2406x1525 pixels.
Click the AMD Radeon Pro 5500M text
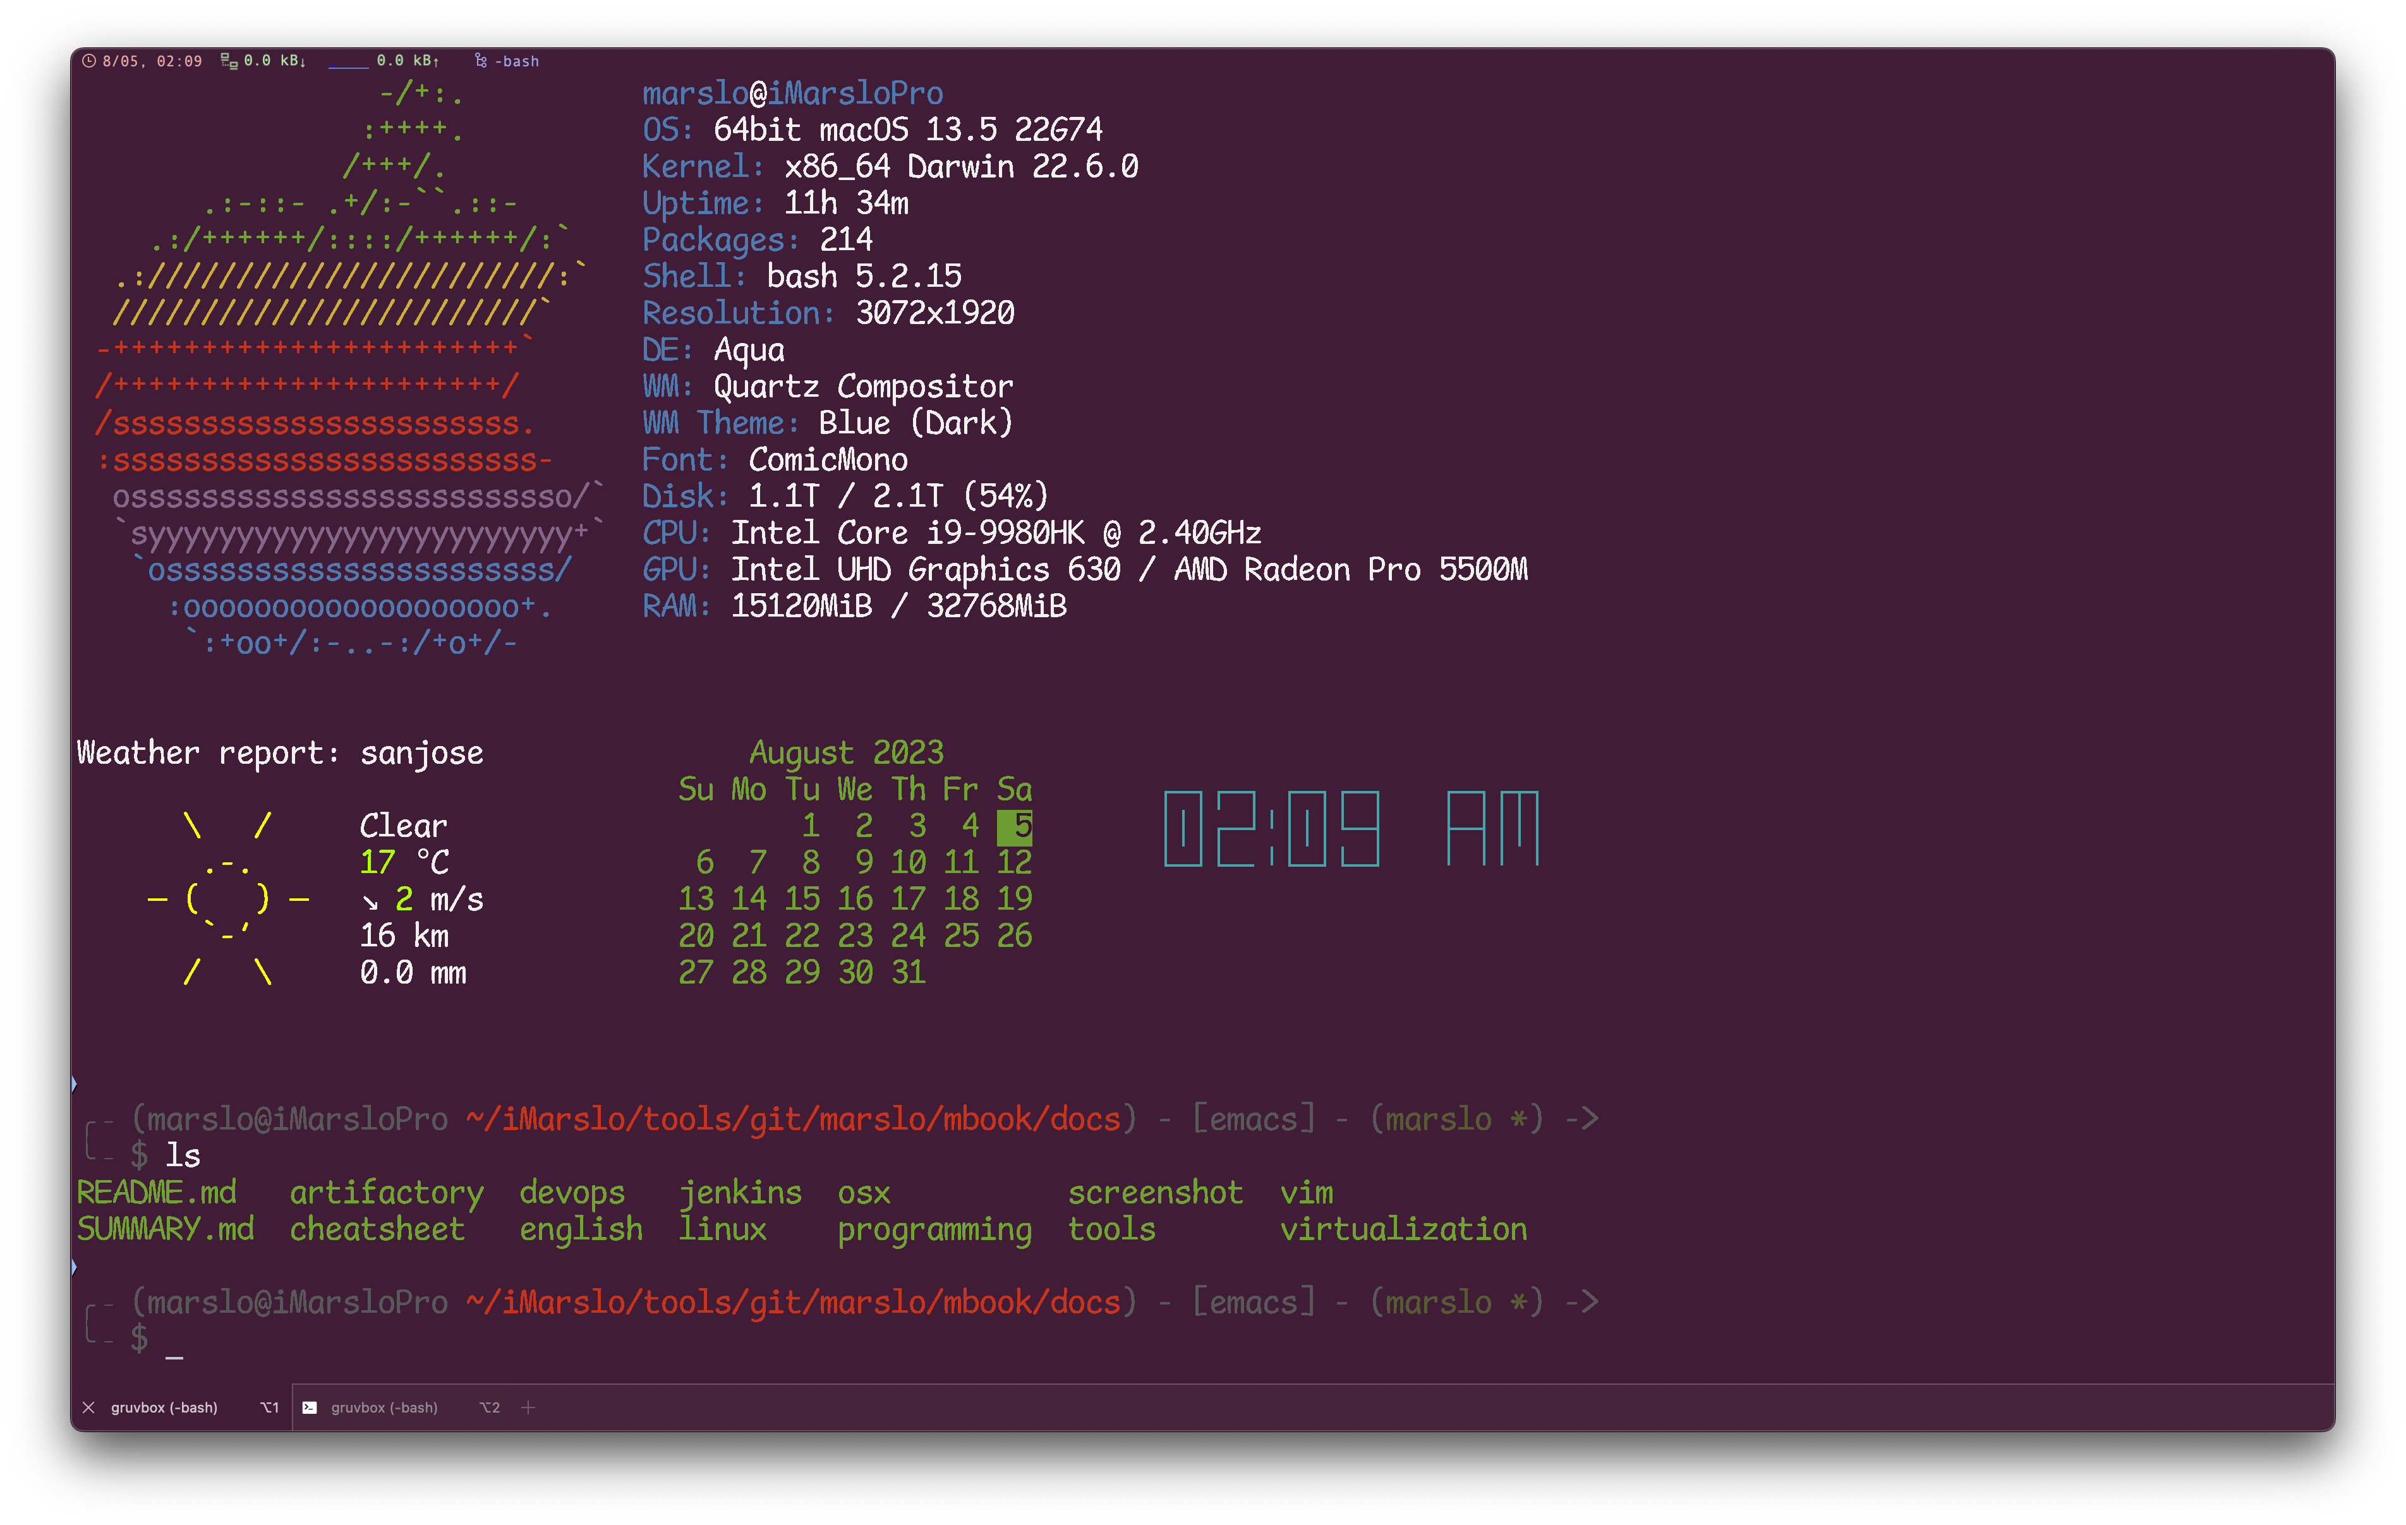(x=1351, y=570)
